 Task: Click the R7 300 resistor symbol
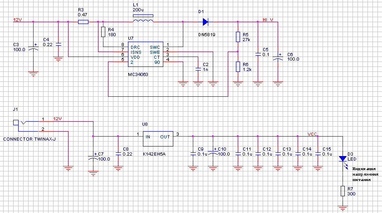click(x=342, y=191)
